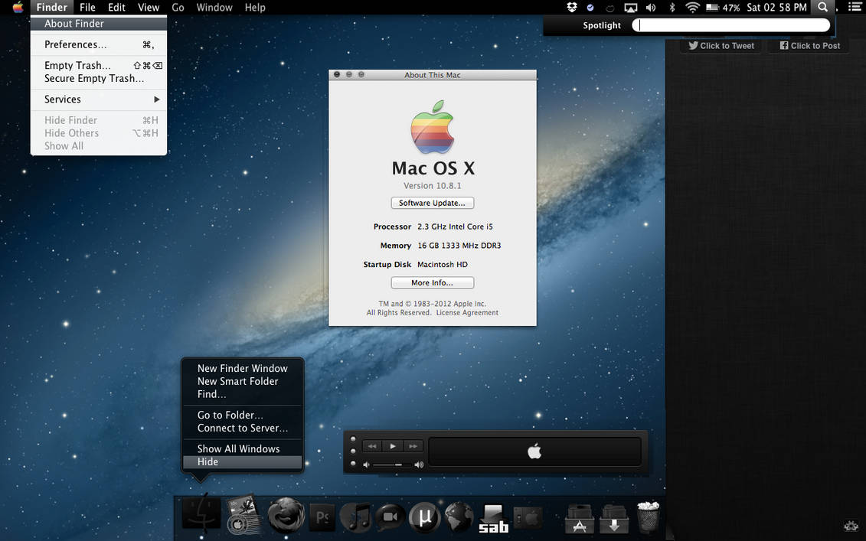
Task: Choose Go to Folder… in Dock menu
Action: click(243, 416)
